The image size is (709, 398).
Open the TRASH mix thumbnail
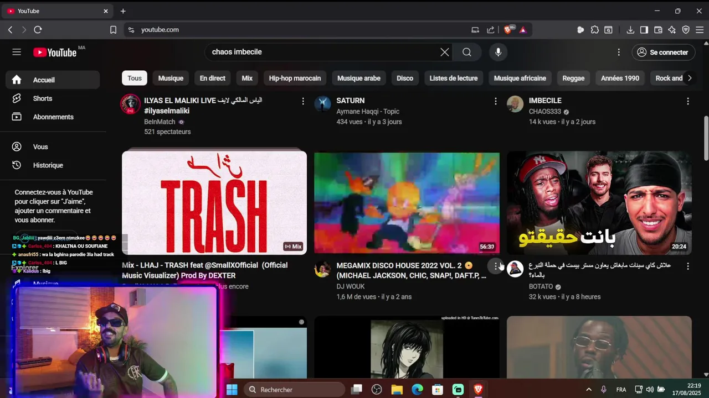(214, 202)
